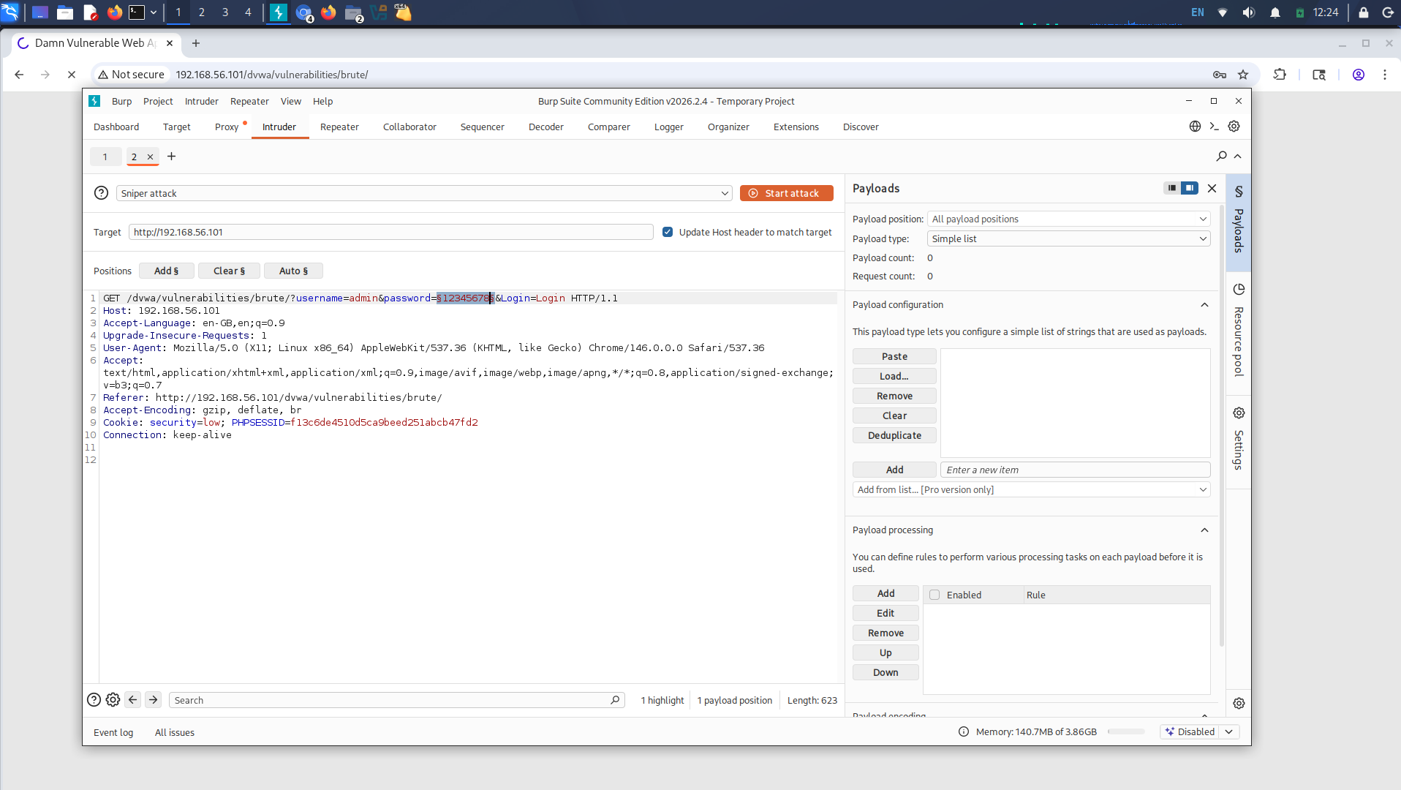Screen dimensions: 1401x790
Task: Click bottom-right sidebar gear icon
Action: [x=1239, y=703]
